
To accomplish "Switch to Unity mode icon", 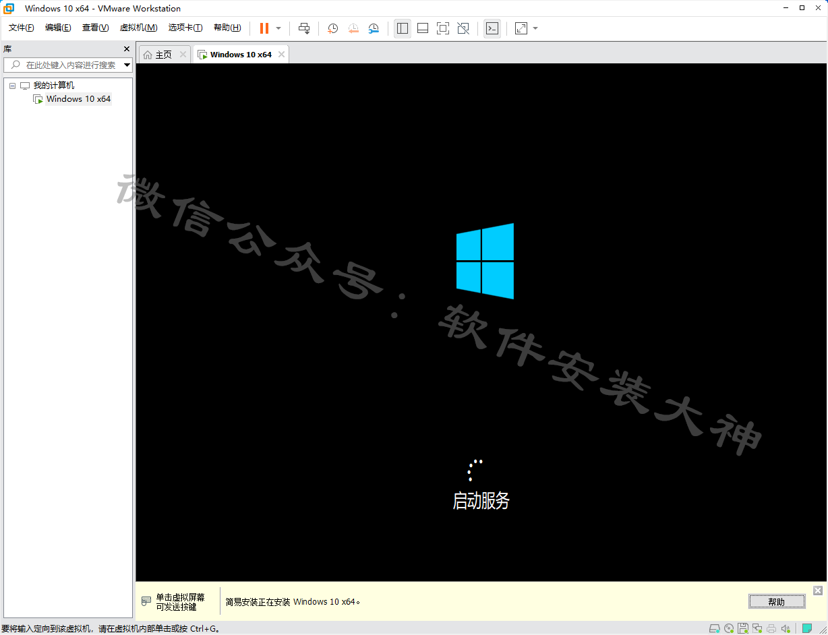I will tap(463, 28).
